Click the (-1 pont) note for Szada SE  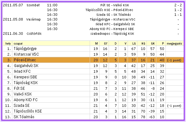pos(174,106)
